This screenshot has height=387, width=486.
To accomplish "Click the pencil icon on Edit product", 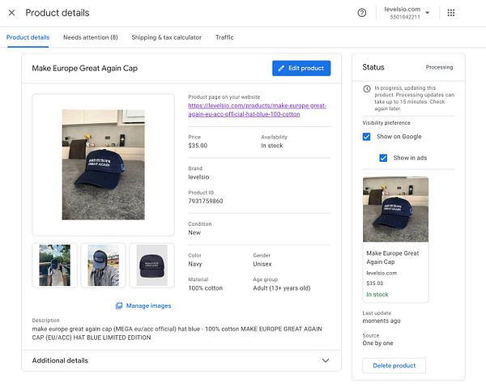I will coord(281,69).
